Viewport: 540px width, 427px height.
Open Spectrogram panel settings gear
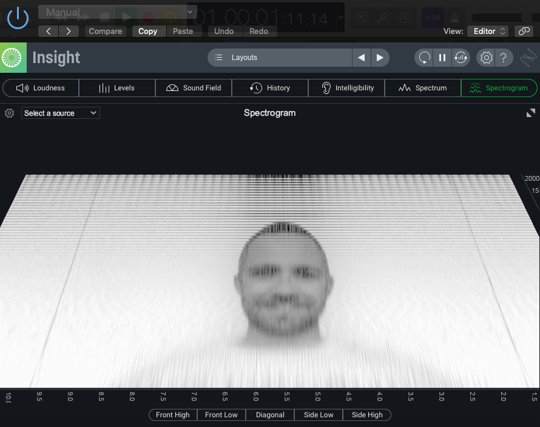click(x=9, y=113)
